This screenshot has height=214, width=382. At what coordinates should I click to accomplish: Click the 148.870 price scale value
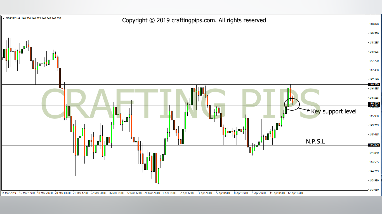coord(374,24)
